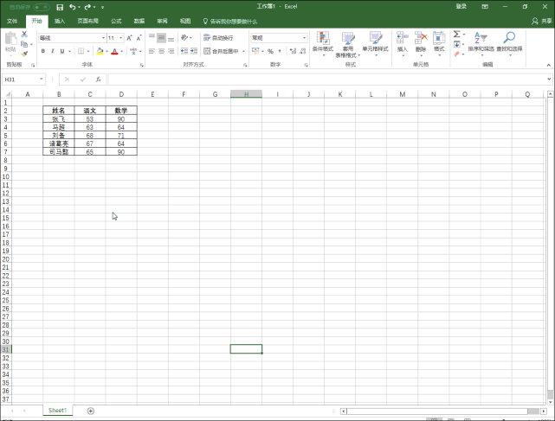555x421 pixels.
Task: Toggle Middle Align vertical alignment
Action: click(161, 38)
